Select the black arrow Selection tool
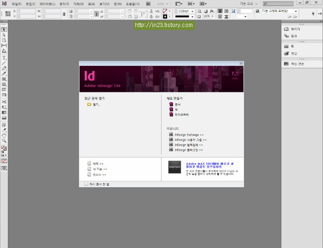Image resolution: width=323 pixels, height=248 pixels. (4, 29)
